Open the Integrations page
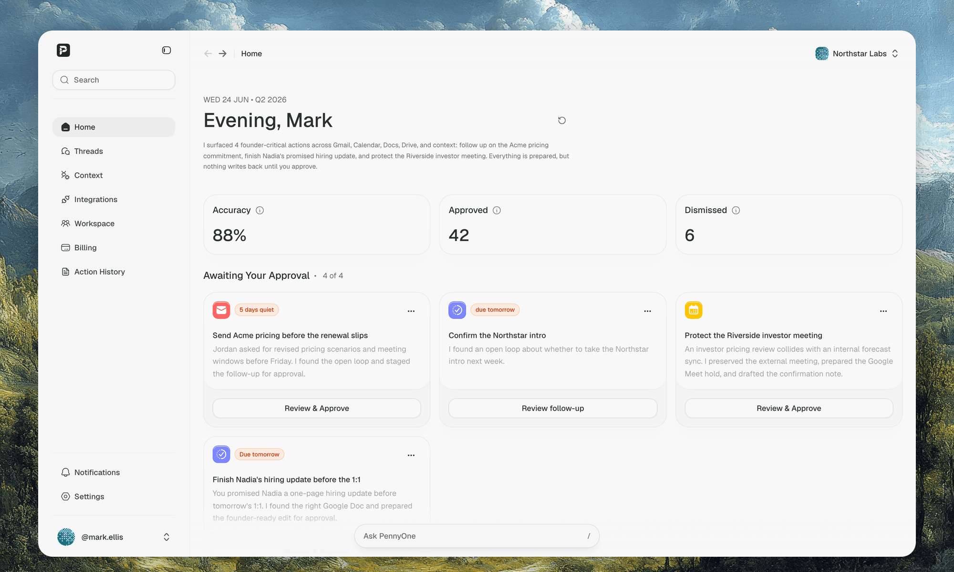Image resolution: width=954 pixels, height=572 pixels. click(114, 199)
